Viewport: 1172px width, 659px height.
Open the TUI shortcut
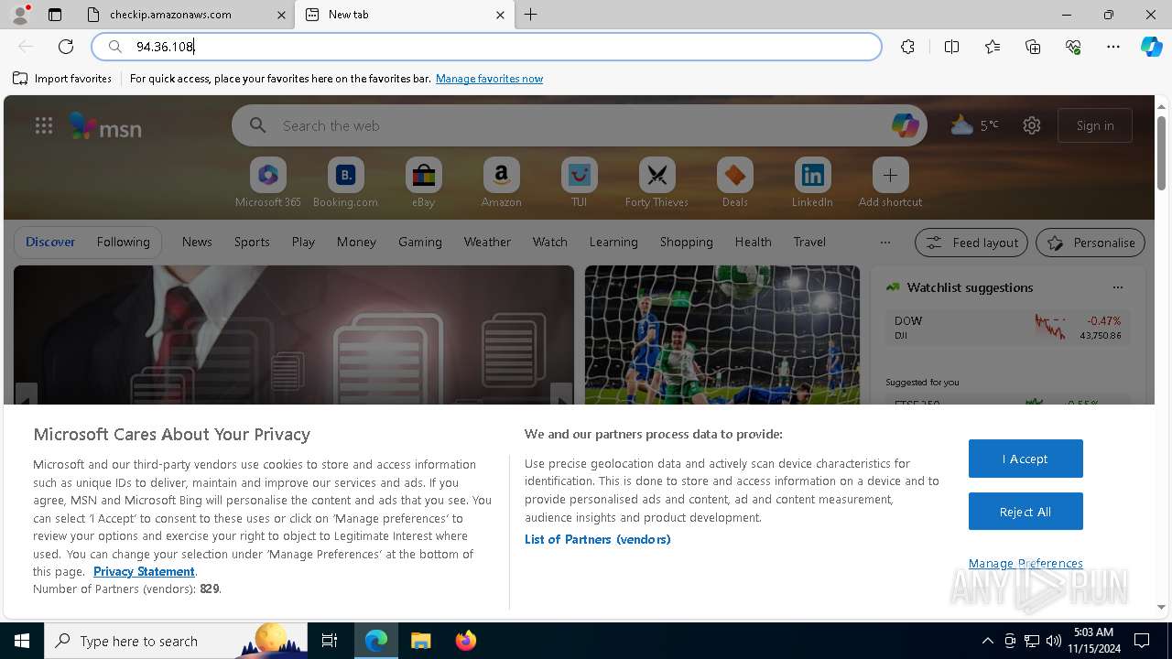[579, 182]
